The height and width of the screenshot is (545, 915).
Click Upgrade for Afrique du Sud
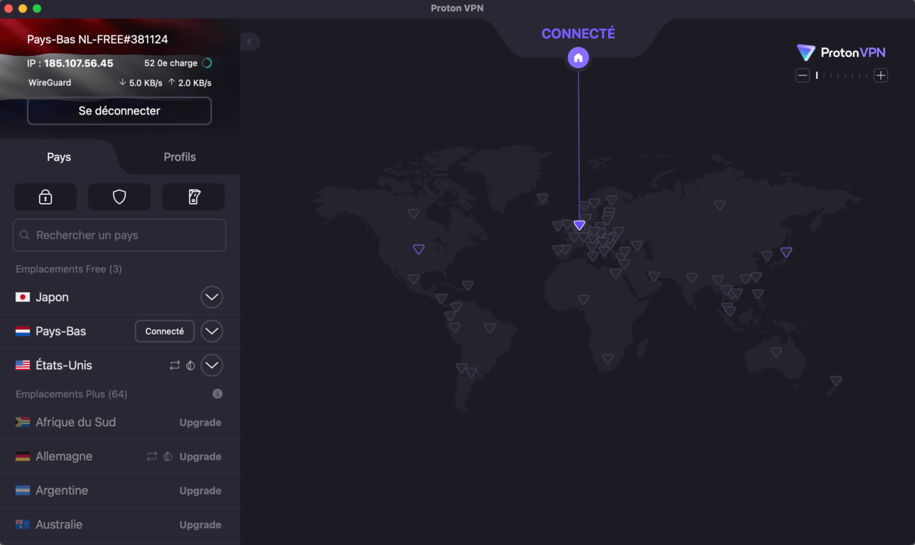point(200,422)
